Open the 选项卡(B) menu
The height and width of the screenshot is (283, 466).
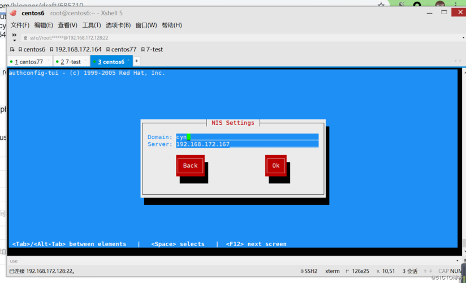(x=118, y=25)
